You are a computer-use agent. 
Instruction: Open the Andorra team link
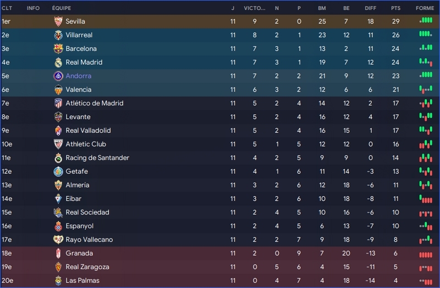click(x=79, y=76)
